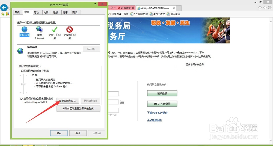Click the input field beside keyboard icon
The height and width of the screenshot is (146, 273).
113,102
